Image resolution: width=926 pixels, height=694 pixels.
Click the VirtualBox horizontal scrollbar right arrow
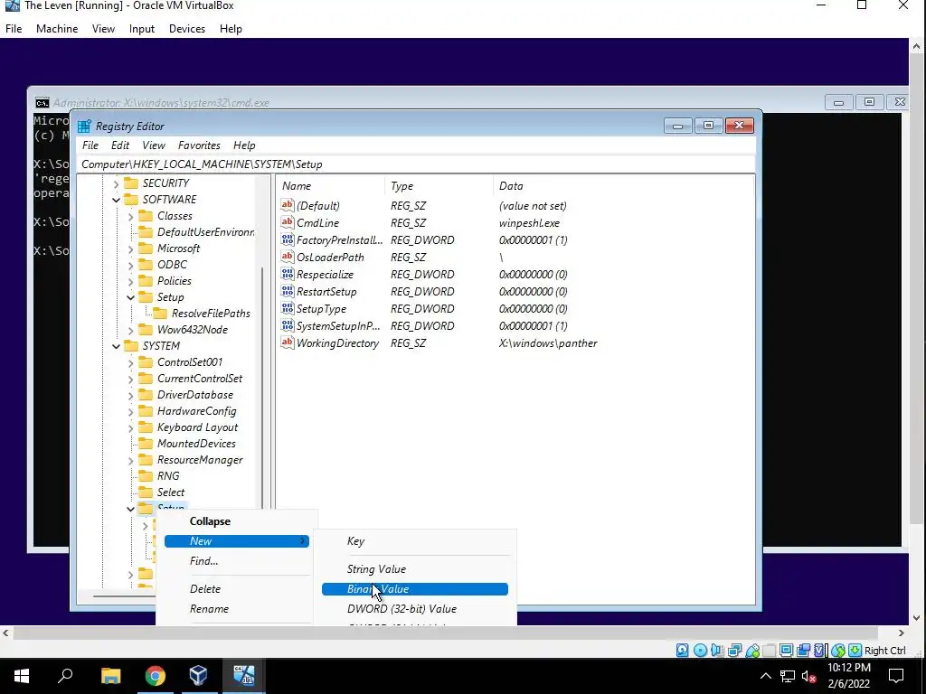(x=902, y=633)
